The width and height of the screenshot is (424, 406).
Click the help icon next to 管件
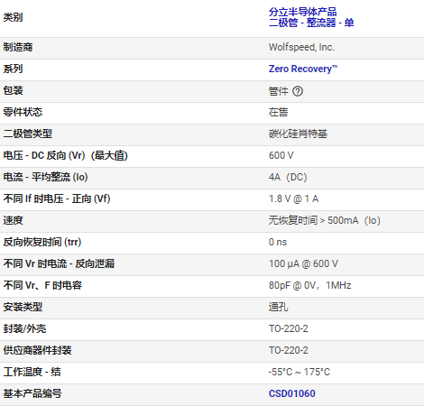(298, 91)
